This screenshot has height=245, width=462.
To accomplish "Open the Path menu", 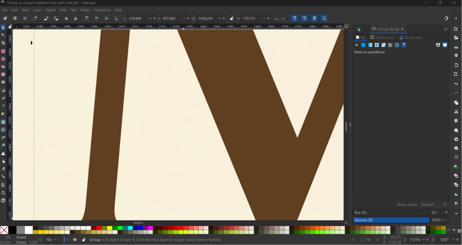I will coord(63,10).
